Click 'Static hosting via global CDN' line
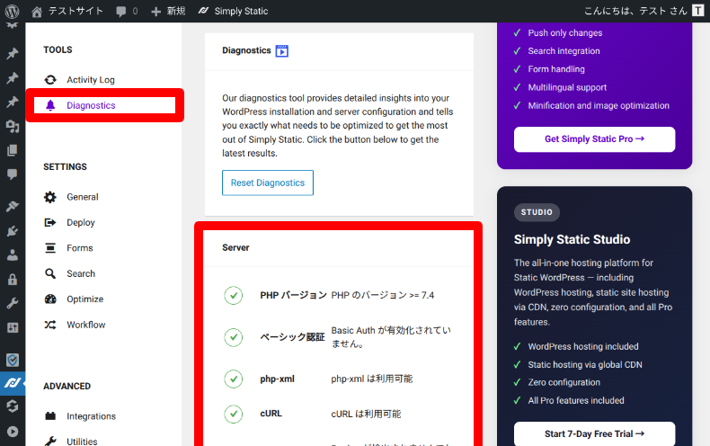 pos(585,365)
